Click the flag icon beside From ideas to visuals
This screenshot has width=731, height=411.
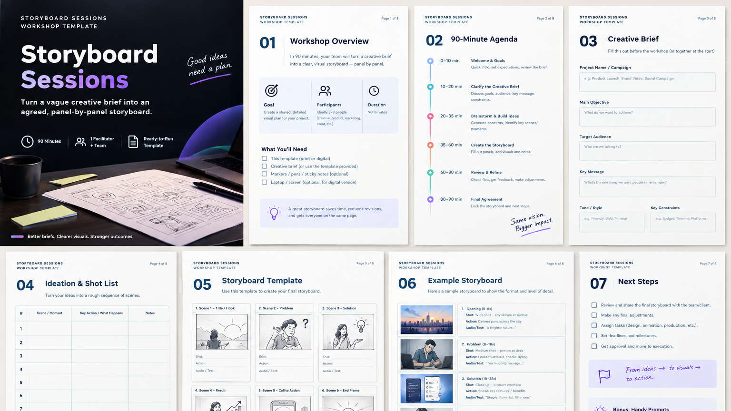tap(604, 376)
